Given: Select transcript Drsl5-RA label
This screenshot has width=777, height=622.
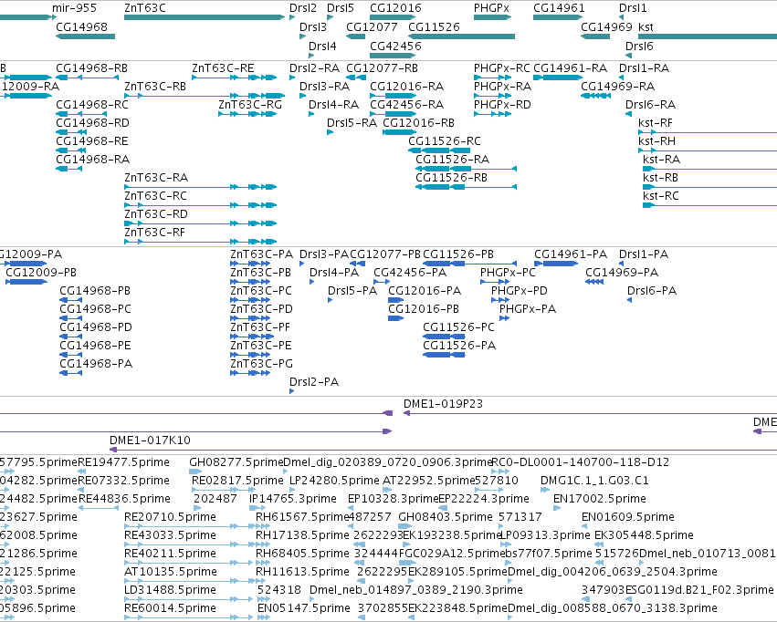Looking at the screenshot, I should coord(352,123).
